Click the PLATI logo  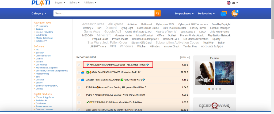(x=41, y=3)
